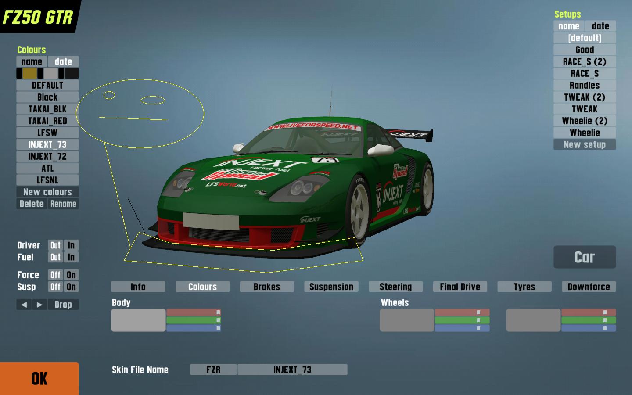Image resolution: width=632 pixels, height=395 pixels.
Task: Rename the selected colour scheme
Action: 63,204
